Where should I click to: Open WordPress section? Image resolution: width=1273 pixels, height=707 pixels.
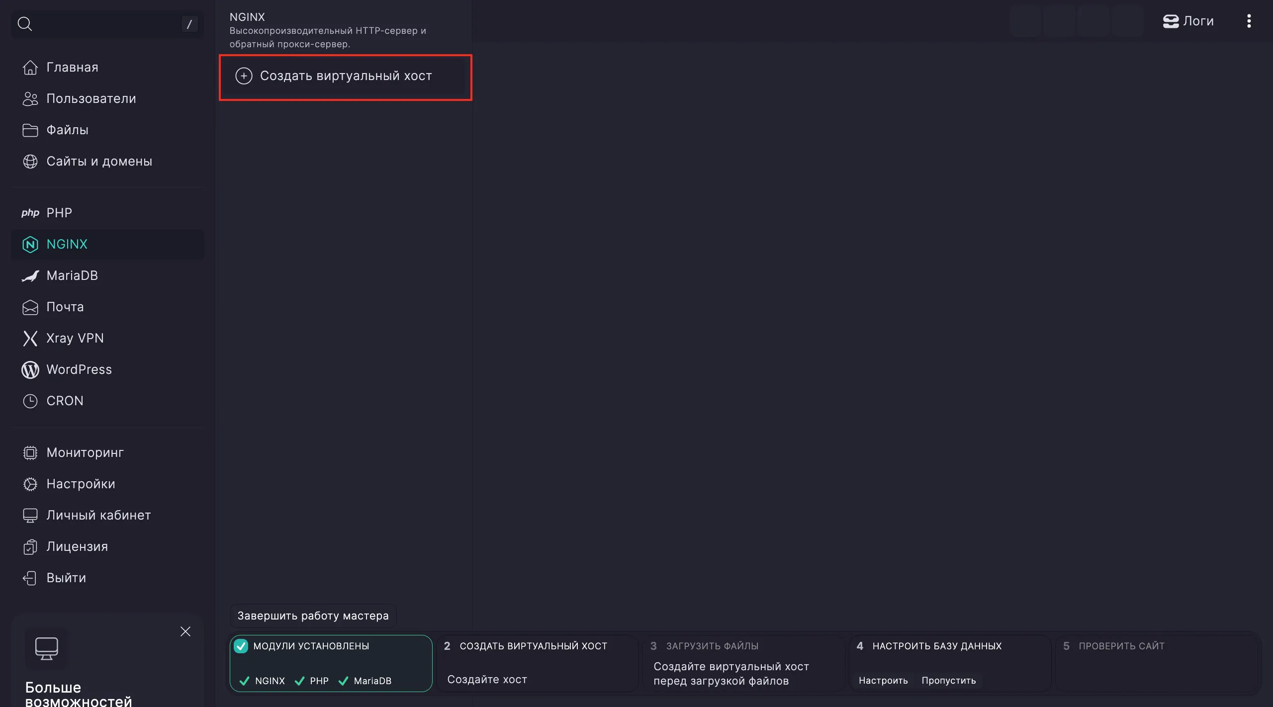pyautogui.click(x=107, y=369)
